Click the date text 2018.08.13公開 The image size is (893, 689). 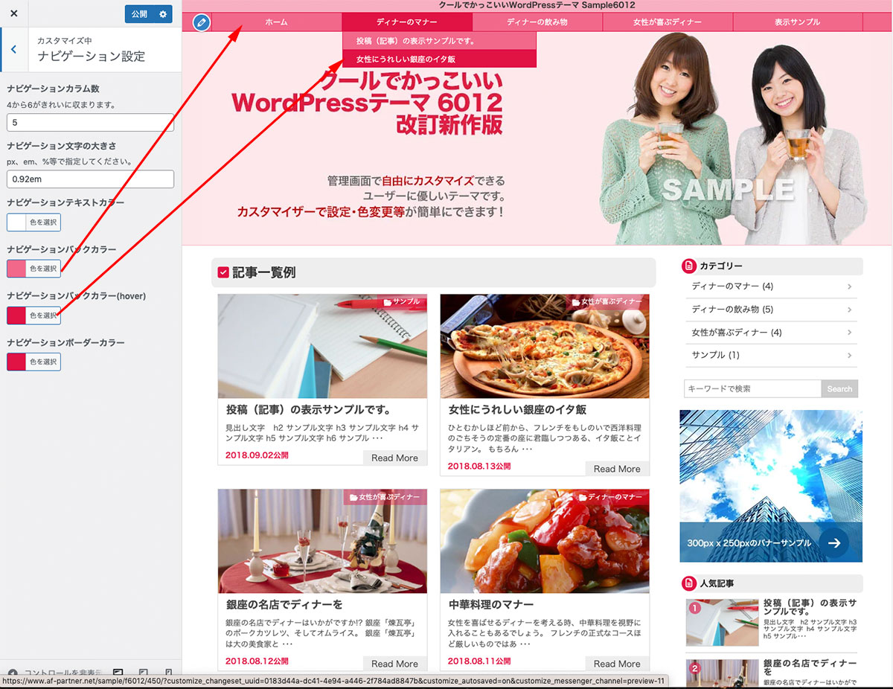click(x=479, y=467)
